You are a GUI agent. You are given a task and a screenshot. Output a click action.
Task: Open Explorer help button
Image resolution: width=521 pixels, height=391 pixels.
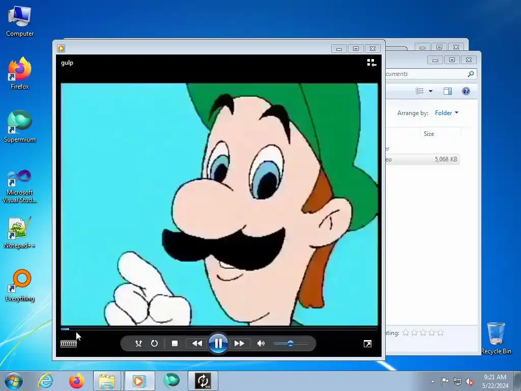466,92
